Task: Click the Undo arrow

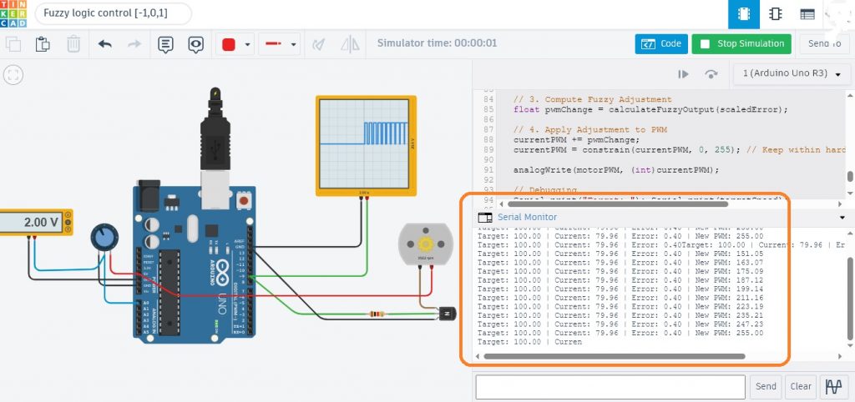Action: click(x=104, y=44)
